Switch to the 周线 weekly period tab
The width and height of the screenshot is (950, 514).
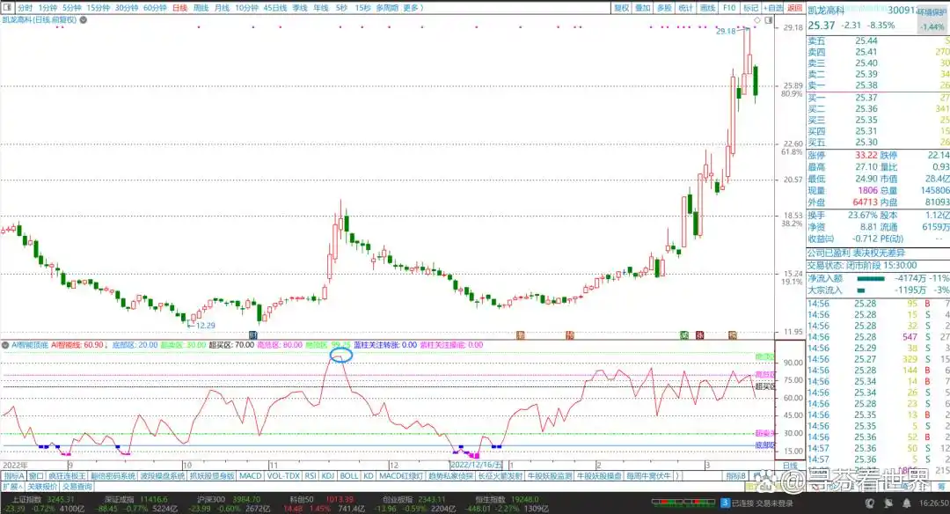coord(201,7)
